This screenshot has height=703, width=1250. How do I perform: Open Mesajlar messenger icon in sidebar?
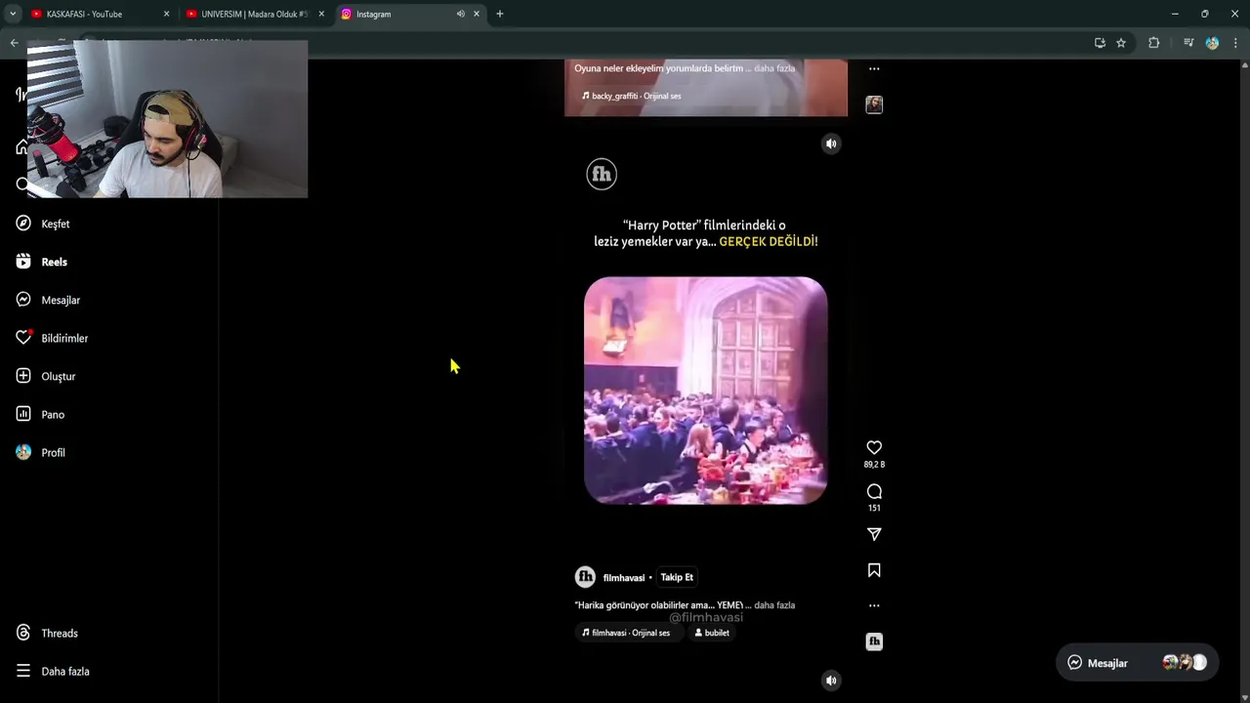click(23, 300)
